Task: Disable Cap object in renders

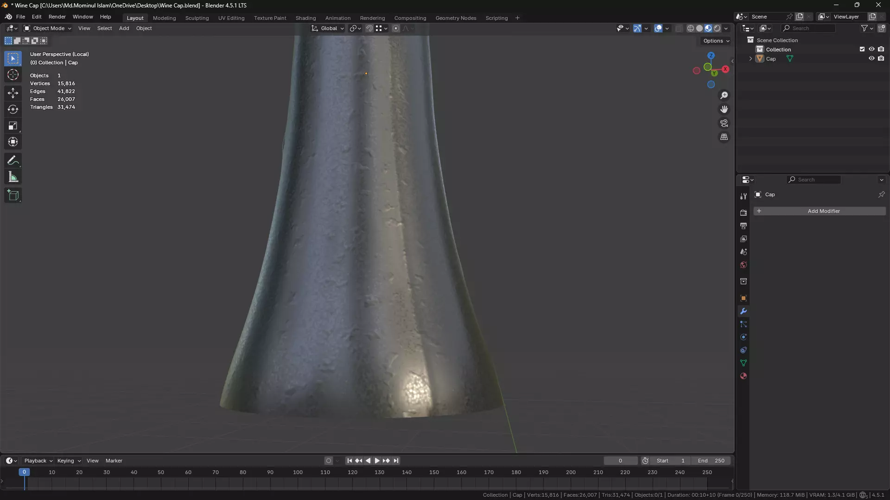Action: click(881, 59)
